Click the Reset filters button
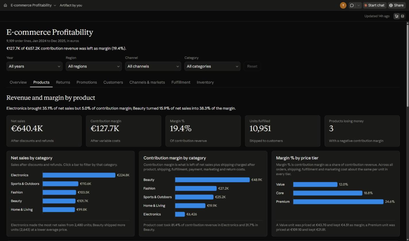The height and width of the screenshot is (241, 409). click(x=252, y=66)
